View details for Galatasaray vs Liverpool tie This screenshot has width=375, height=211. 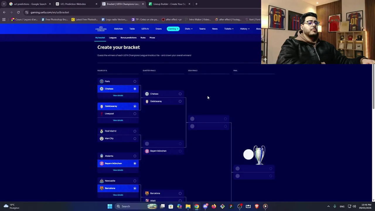pyautogui.click(x=118, y=120)
